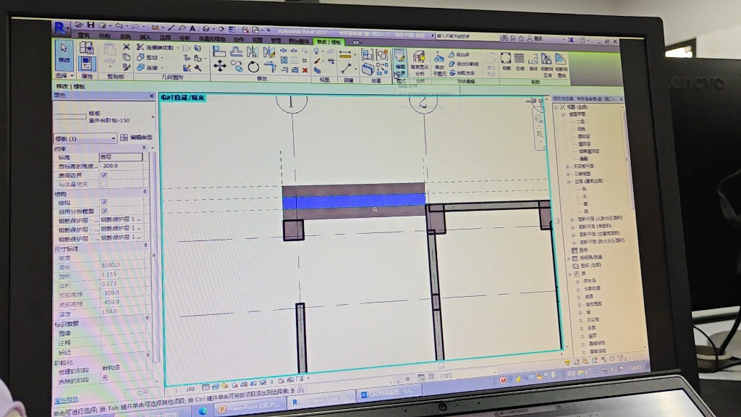Click the Cut to clipboard scissors icon

click(126, 47)
